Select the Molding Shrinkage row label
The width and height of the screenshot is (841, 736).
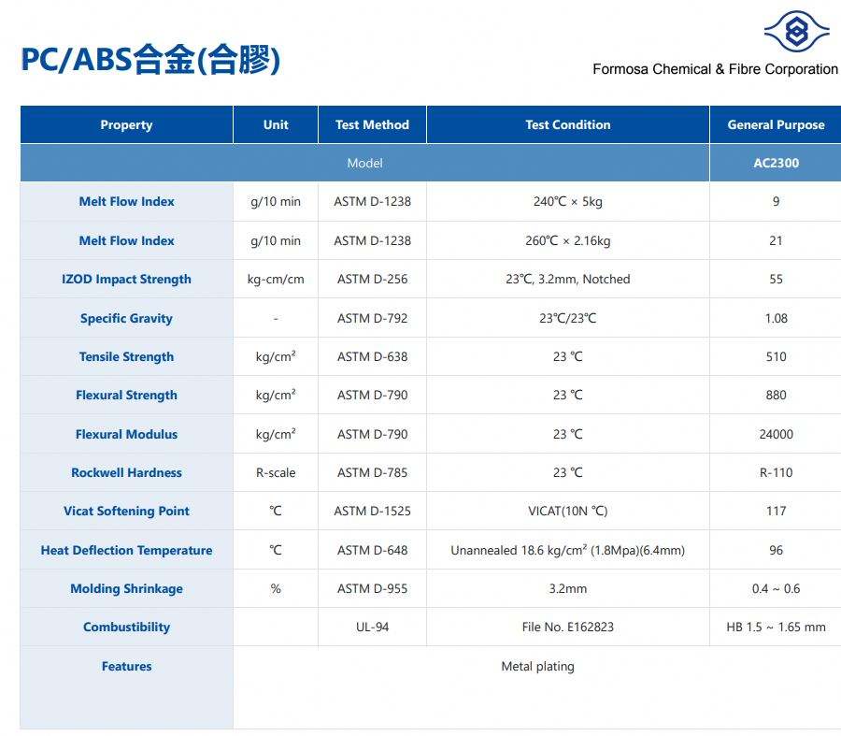point(126,588)
